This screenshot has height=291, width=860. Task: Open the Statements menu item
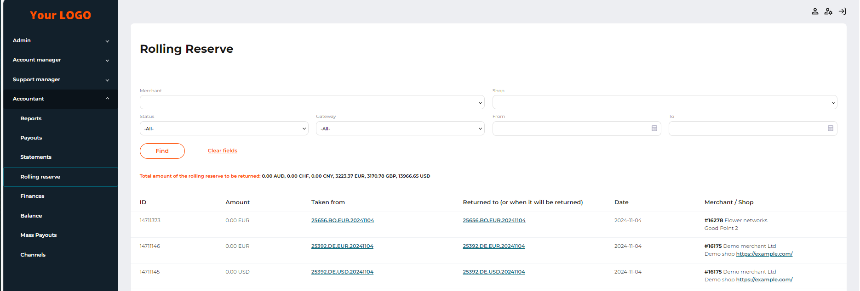(36, 157)
